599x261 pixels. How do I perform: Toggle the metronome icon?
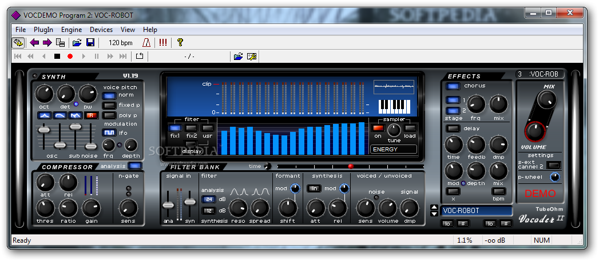[146, 42]
